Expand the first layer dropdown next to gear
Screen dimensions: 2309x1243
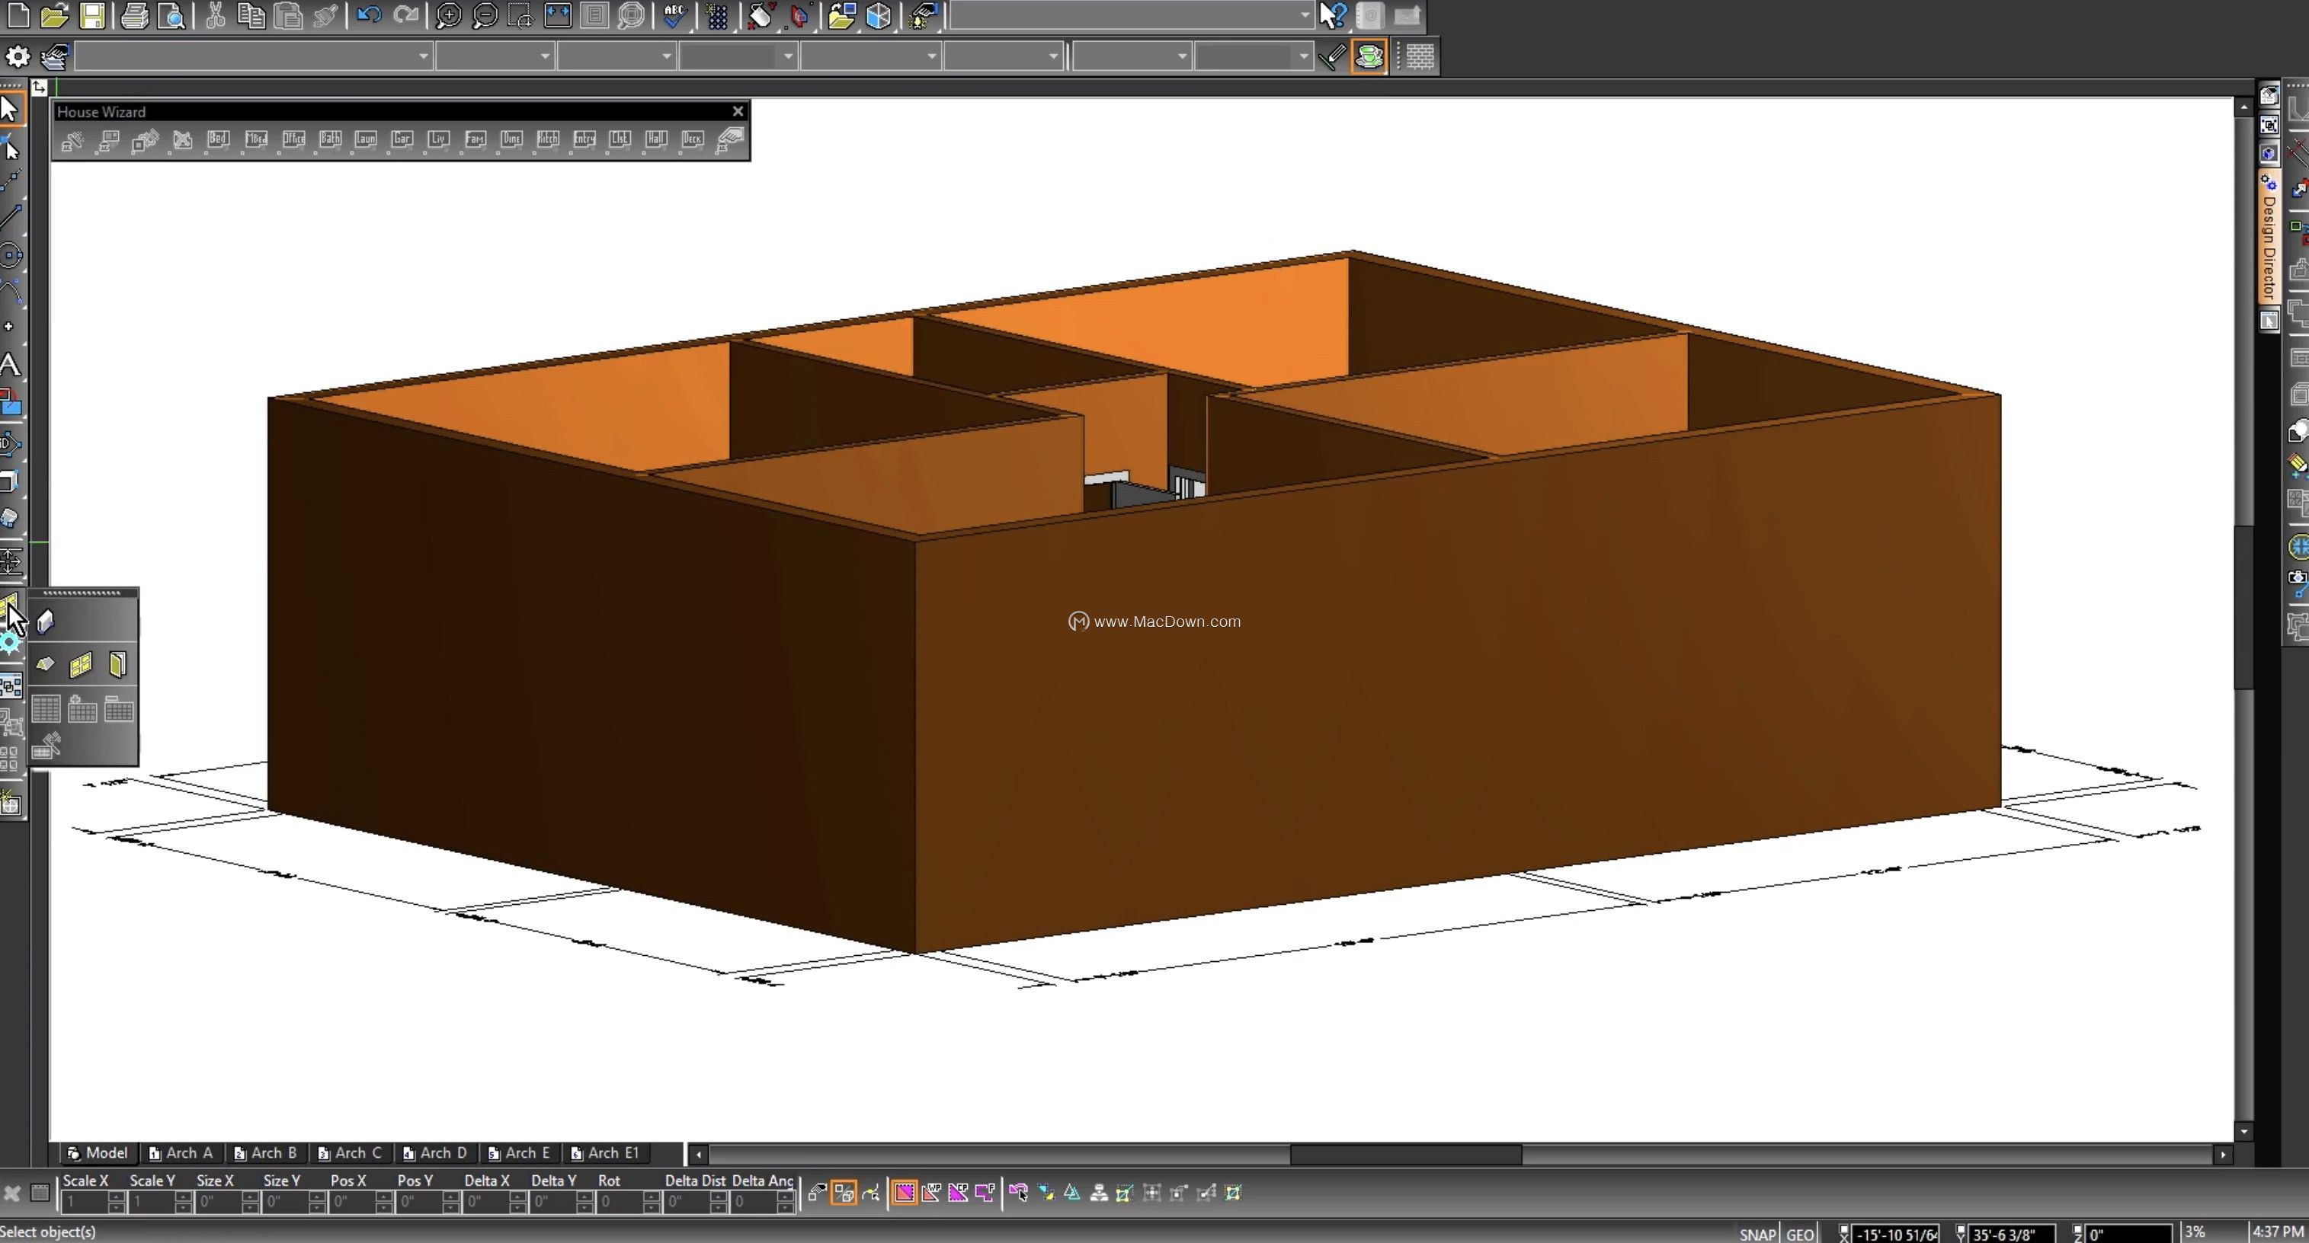(x=423, y=56)
